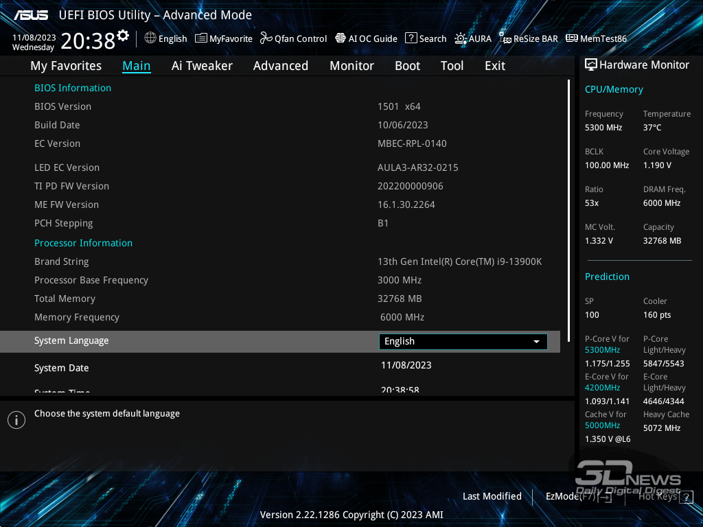Select the System Date value 11/08/2023
Image resolution: width=703 pixels, height=527 pixels.
406,365
